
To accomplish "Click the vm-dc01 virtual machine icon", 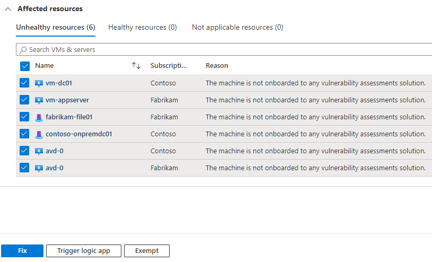I will click(x=39, y=83).
